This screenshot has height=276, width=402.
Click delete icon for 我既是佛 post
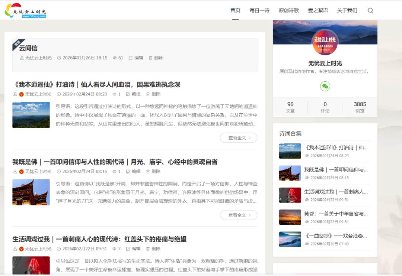click(x=148, y=172)
